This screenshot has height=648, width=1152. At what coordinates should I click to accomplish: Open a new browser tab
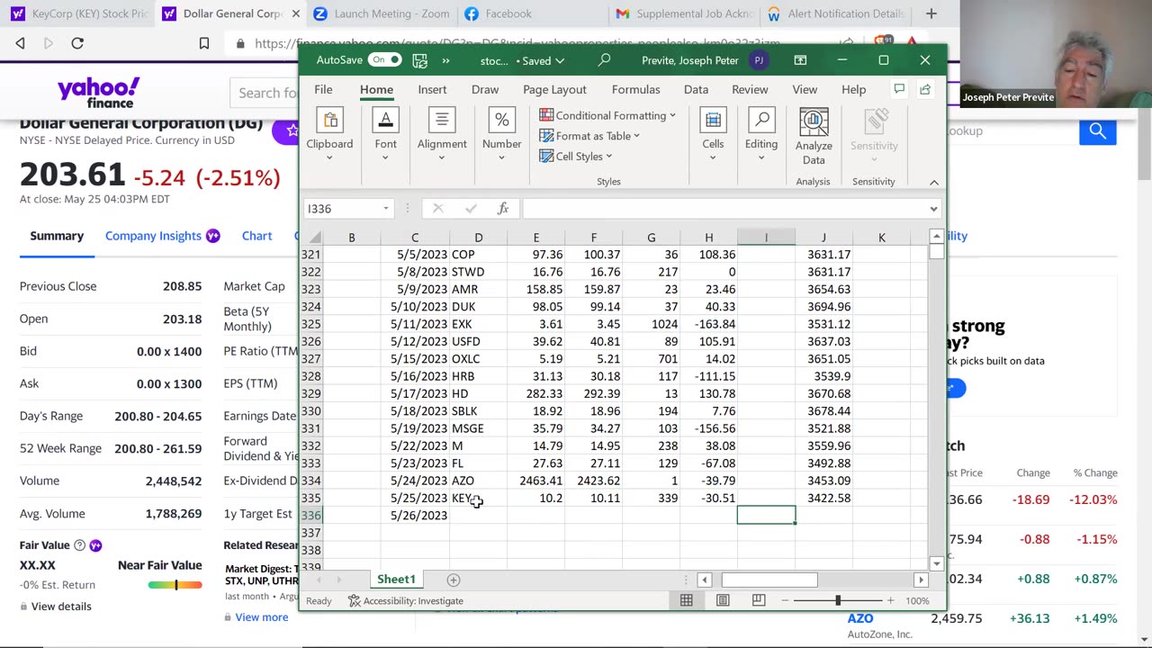point(931,13)
